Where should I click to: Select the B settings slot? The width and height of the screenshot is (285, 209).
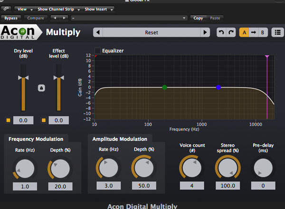click(x=263, y=32)
